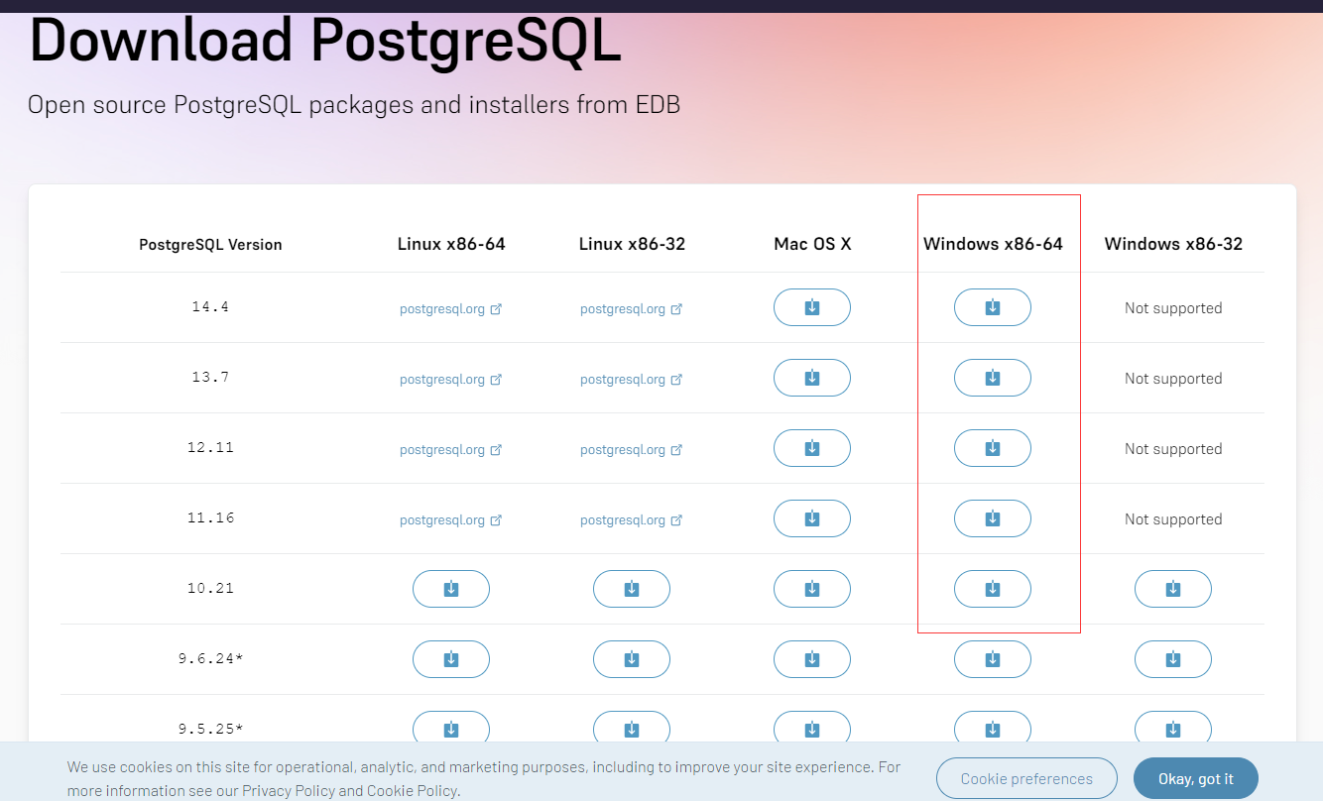1323x801 pixels.
Task: Open the Cookie preferences dialog
Action: [1026, 778]
